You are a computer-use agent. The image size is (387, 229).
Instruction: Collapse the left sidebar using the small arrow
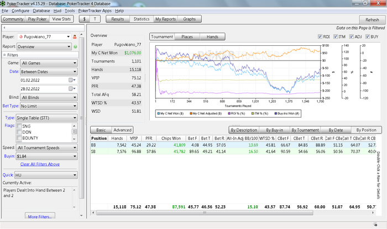point(4,28)
